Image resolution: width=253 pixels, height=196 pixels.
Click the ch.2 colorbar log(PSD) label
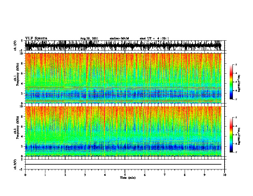coord(239,135)
